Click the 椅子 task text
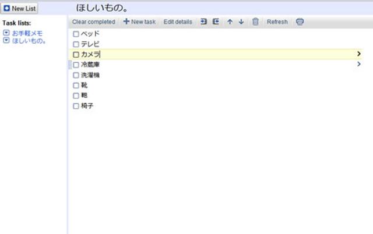 [87, 106]
